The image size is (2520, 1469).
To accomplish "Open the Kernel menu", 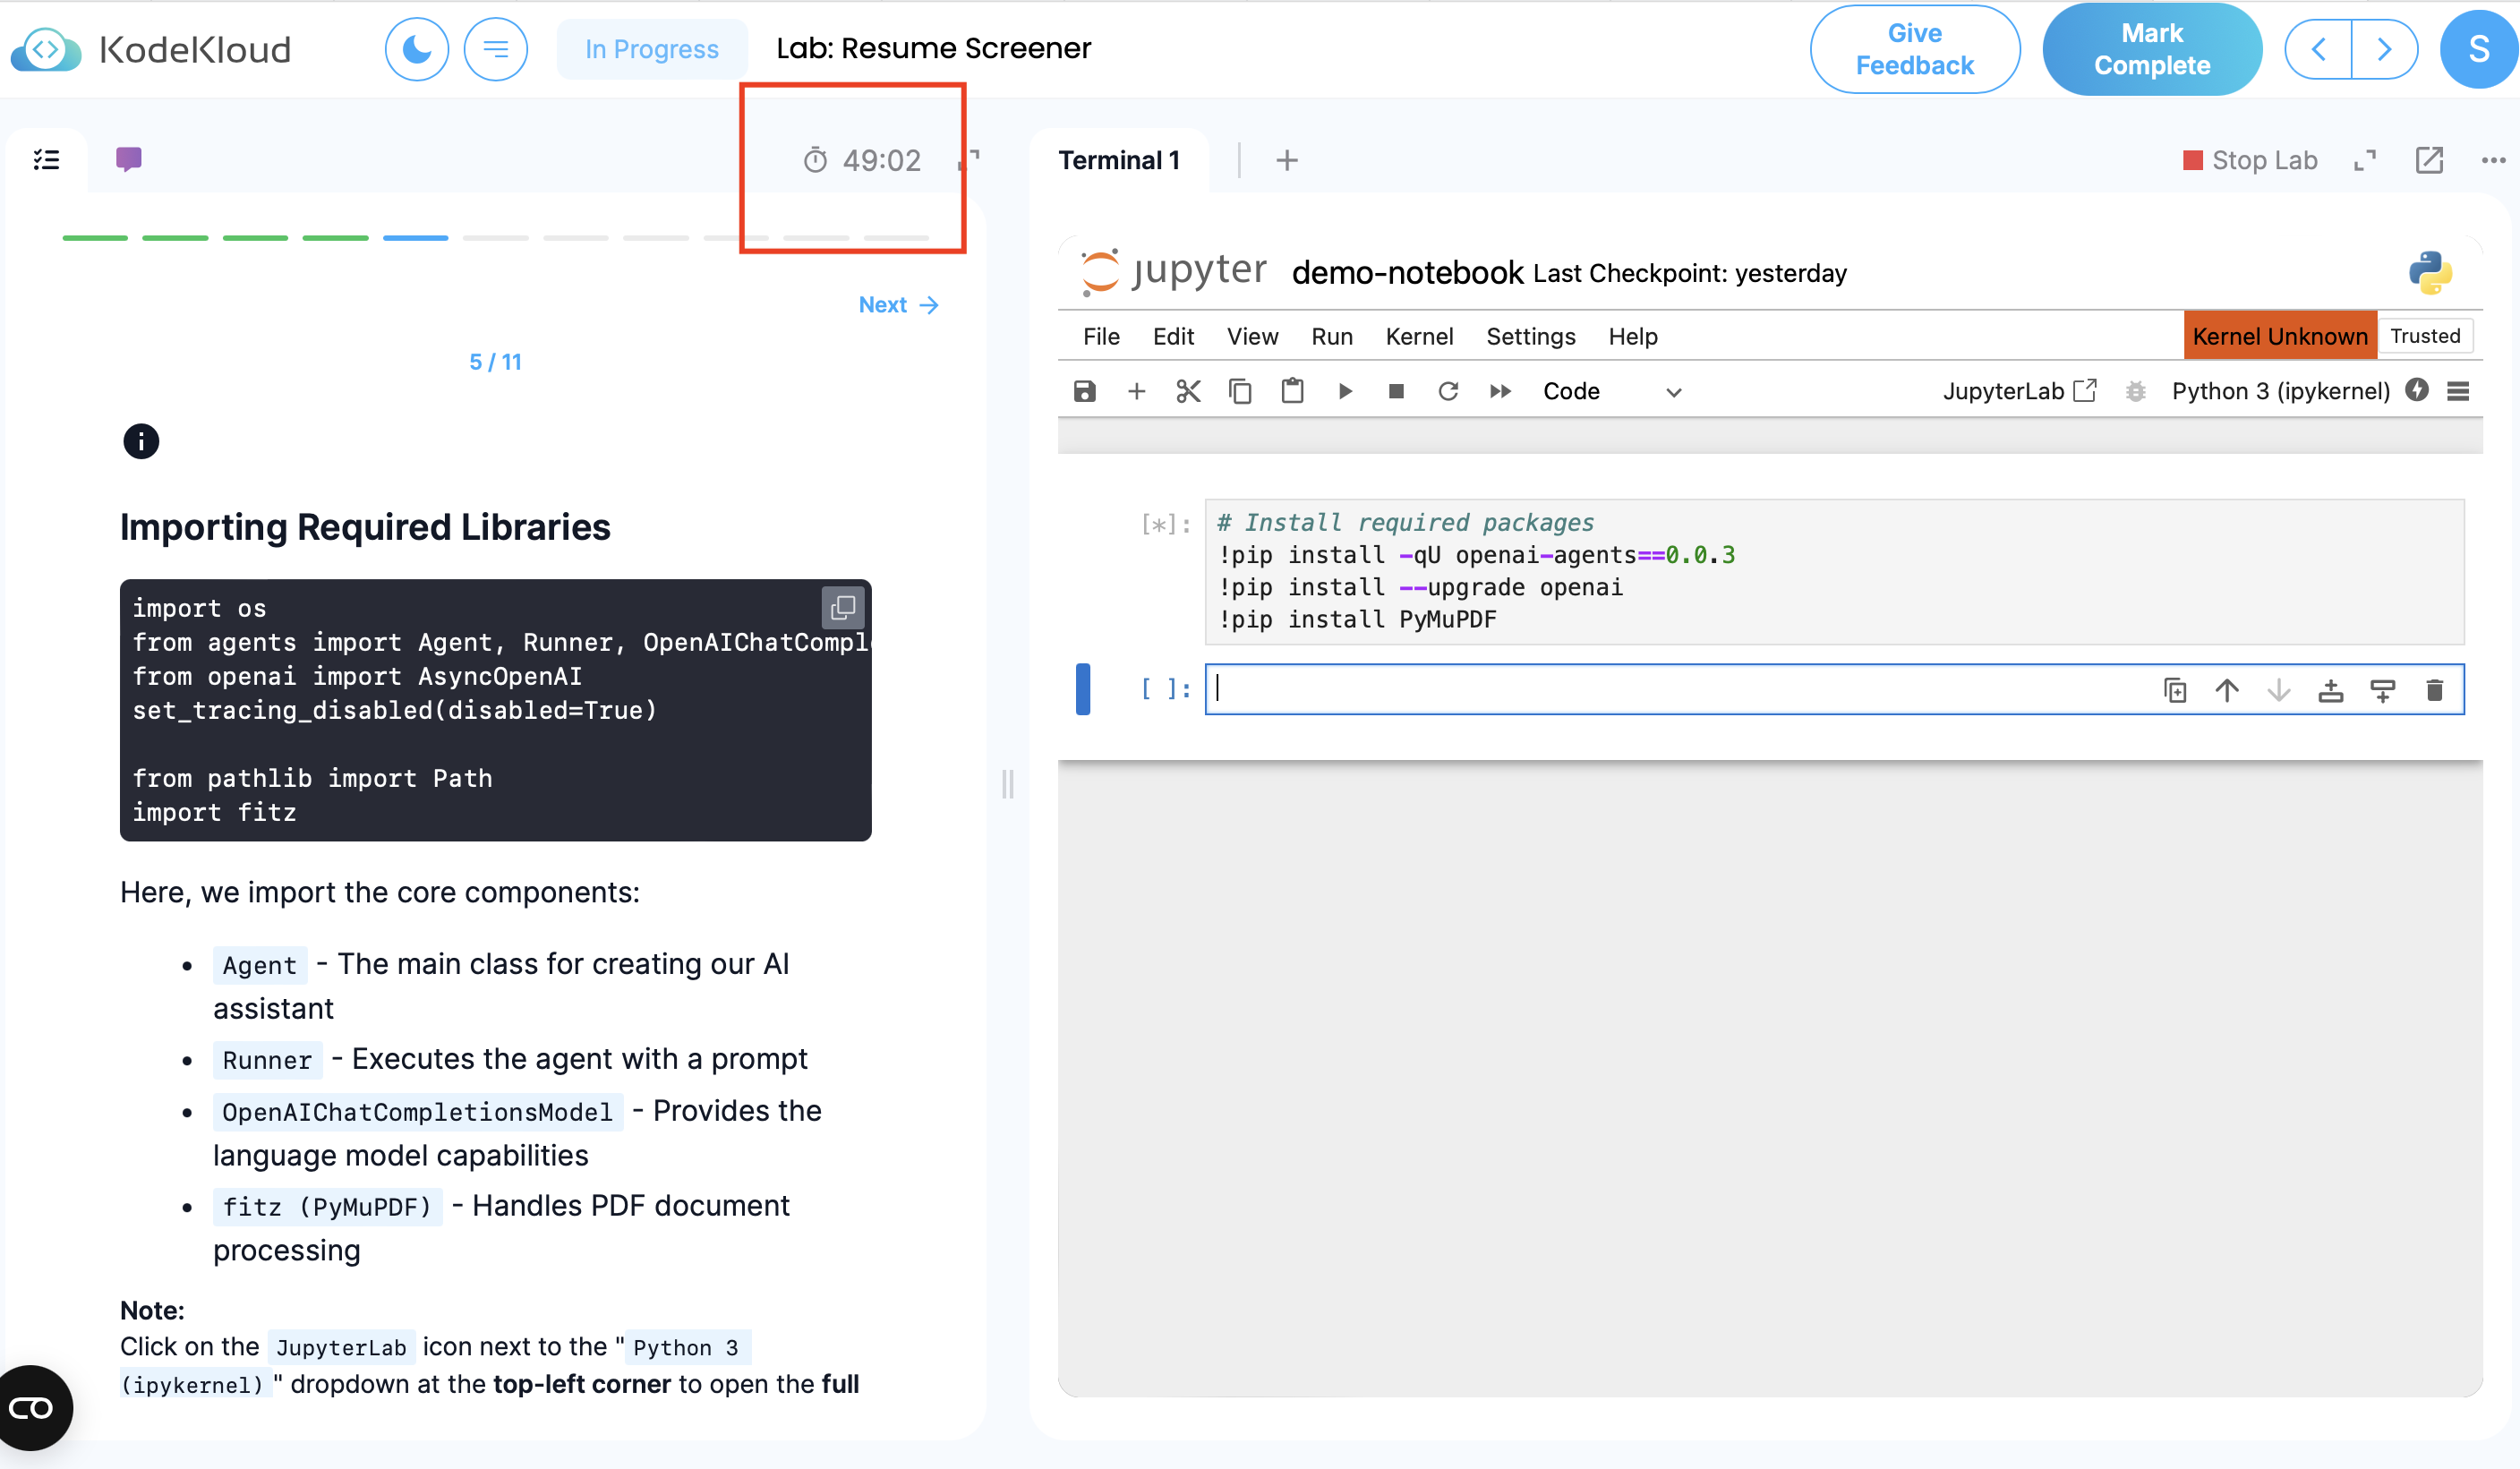I will point(1418,336).
